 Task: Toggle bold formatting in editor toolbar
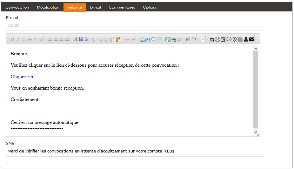point(12,39)
